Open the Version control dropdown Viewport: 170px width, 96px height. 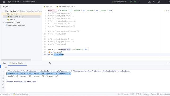click(x=30, y=2)
